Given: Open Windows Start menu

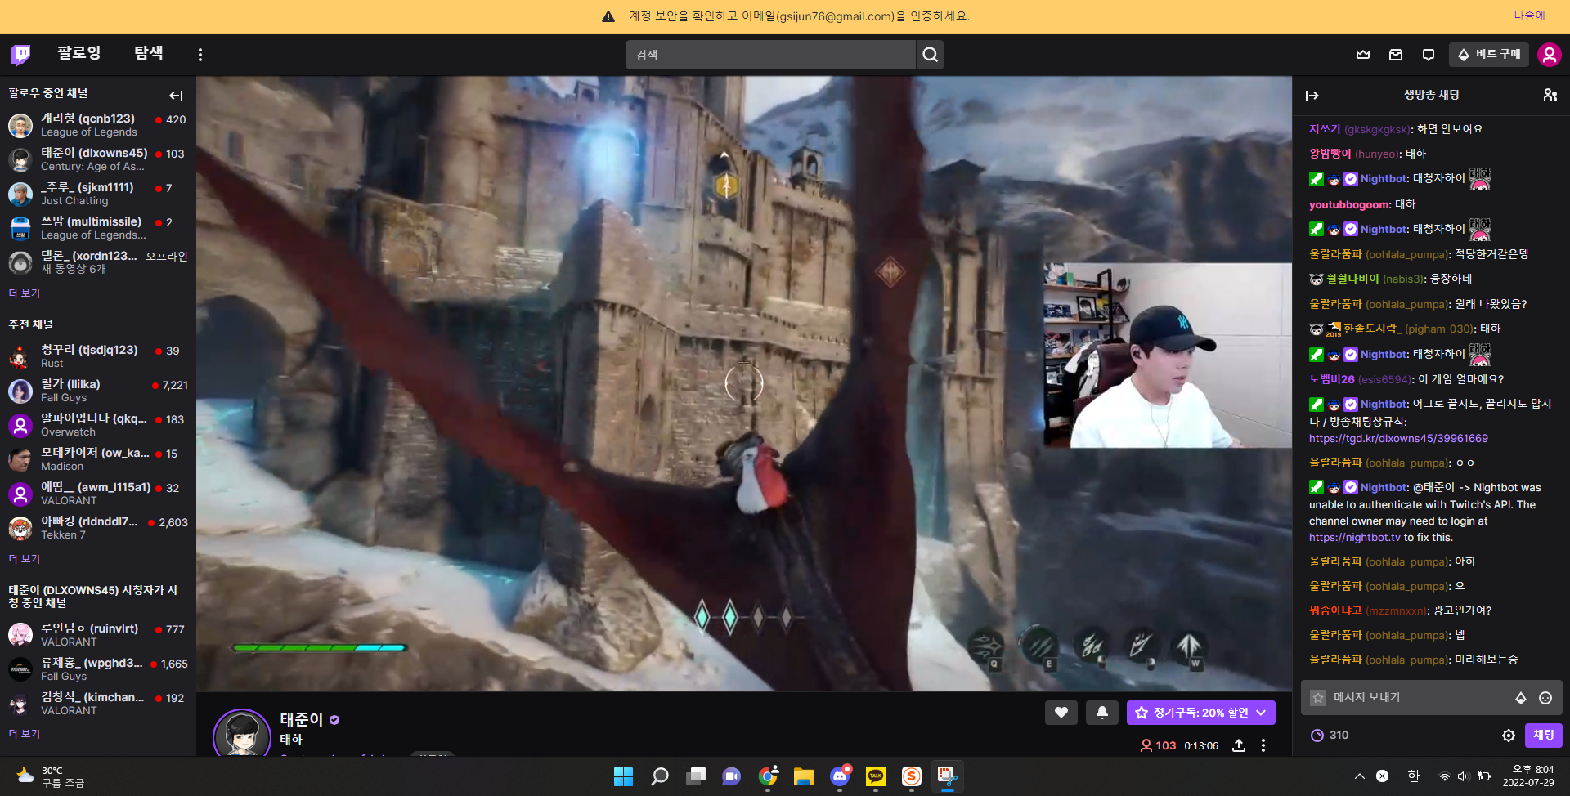Looking at the screenshot, I should click(x=623, y=776).
